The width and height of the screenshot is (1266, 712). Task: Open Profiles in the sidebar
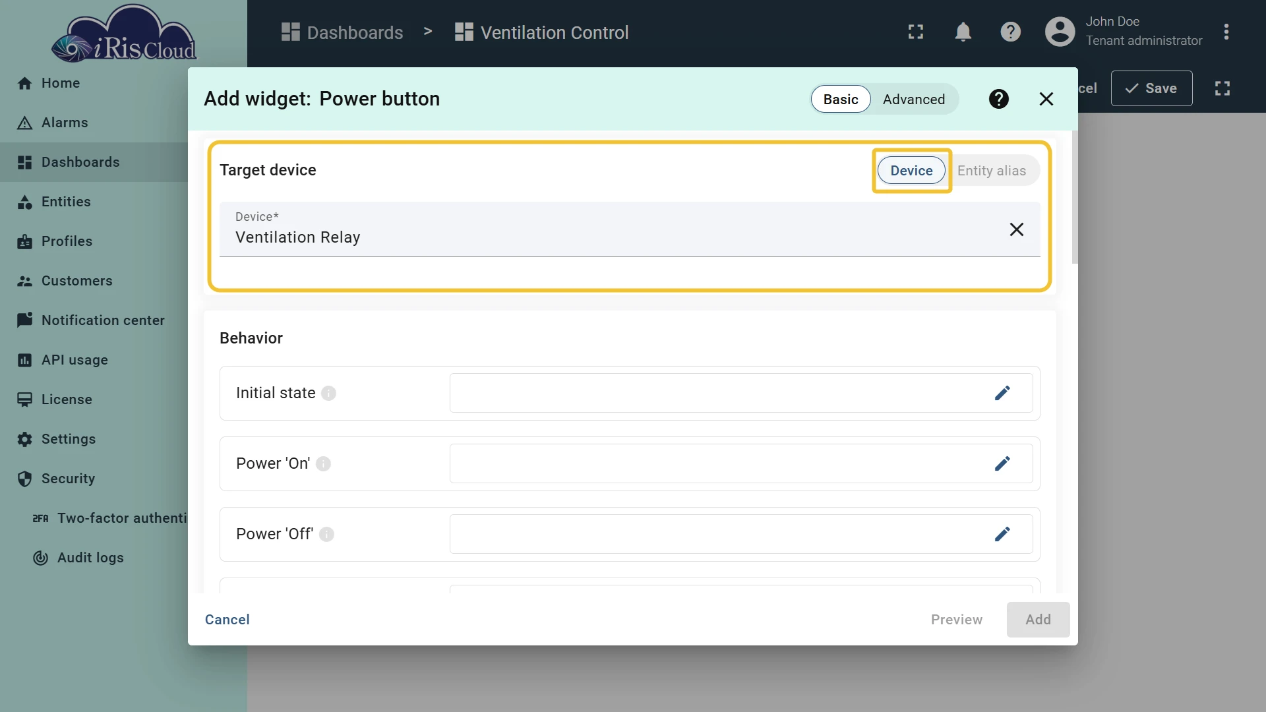point(92,241)
